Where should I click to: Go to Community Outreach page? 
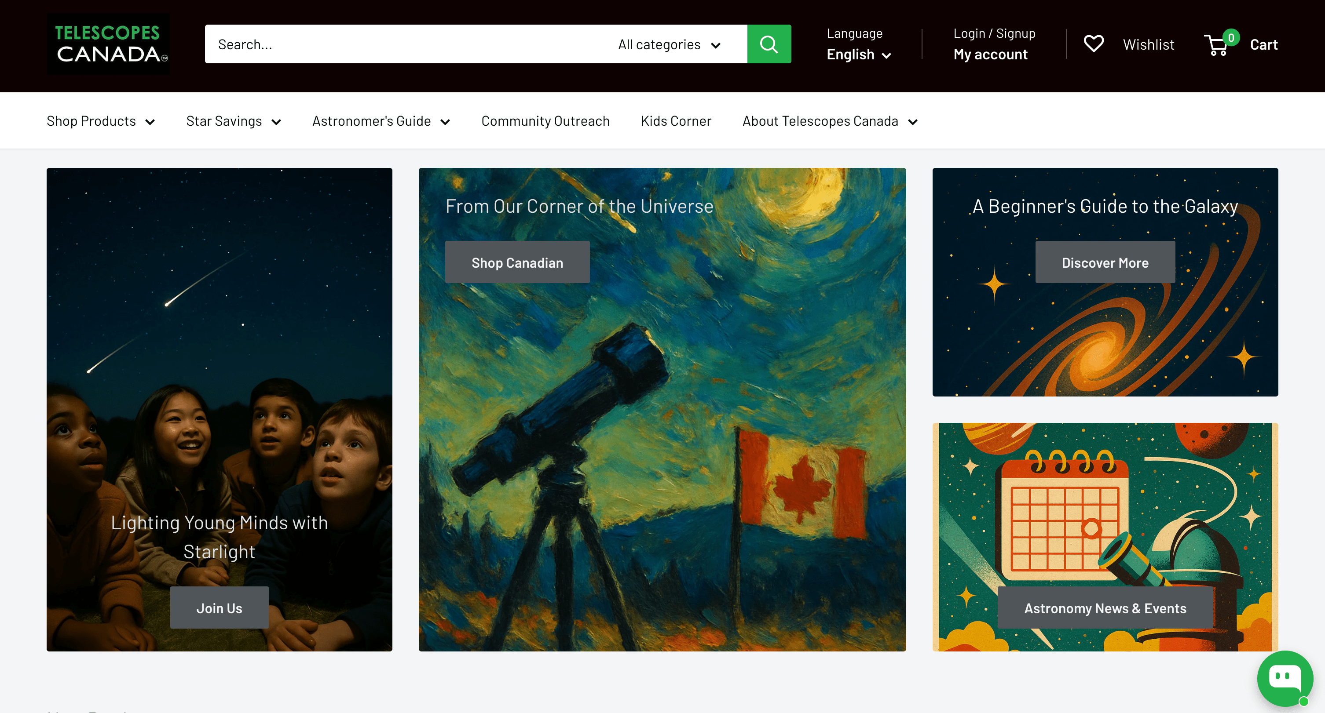tap(545, 121)
